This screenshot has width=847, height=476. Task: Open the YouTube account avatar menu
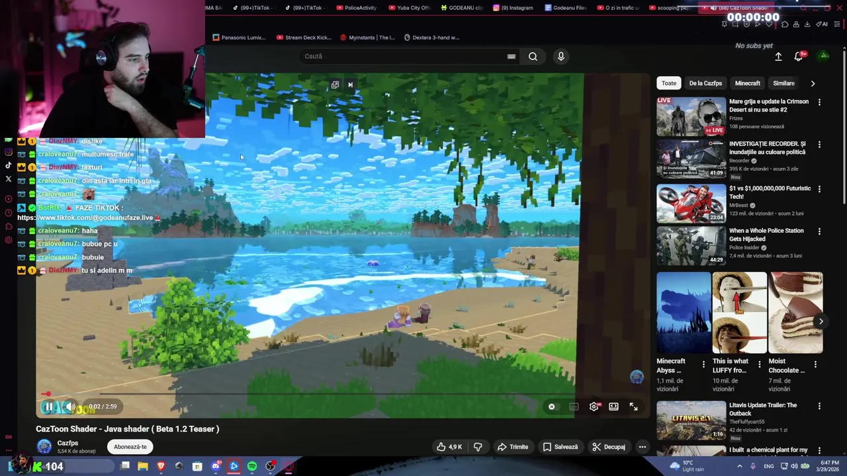tap(824, 56)
